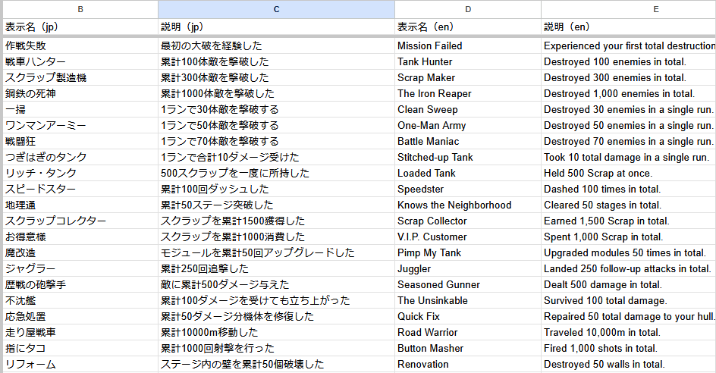The image size is (716, 373).
Task: Select cell 不沈艦
Action: pyautogui.click(x=80, y=301)
